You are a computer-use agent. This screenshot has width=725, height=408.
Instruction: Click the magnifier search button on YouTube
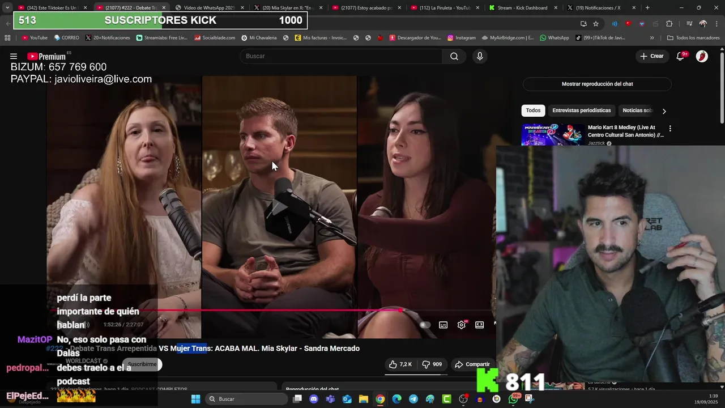point(454,56)
